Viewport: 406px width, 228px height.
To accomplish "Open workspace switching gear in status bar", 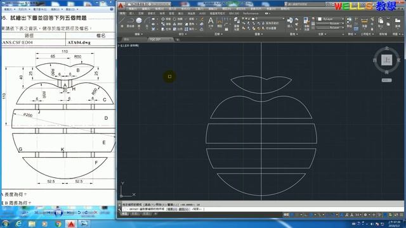I will 365,215.
